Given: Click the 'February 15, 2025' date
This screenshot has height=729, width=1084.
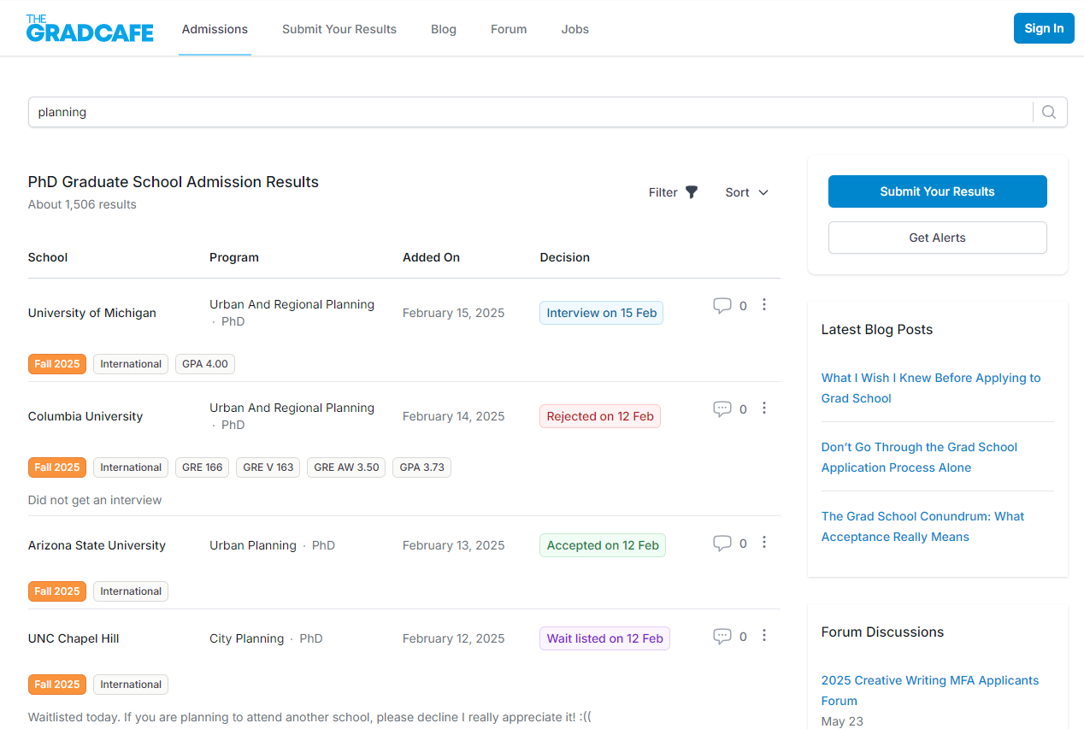Looking at the screenshot, I should 454,313.
